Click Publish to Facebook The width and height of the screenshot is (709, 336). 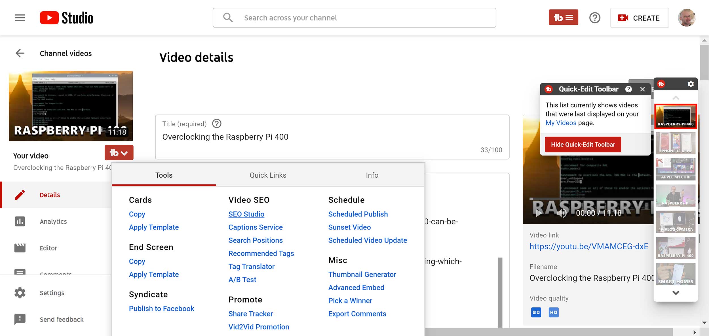pyautogui.click(x=161, y=309)
